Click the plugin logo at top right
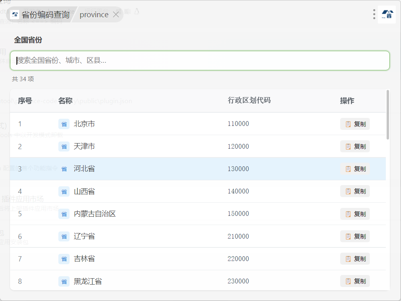This screenshot has height=301, width=401. pos(387,14)
